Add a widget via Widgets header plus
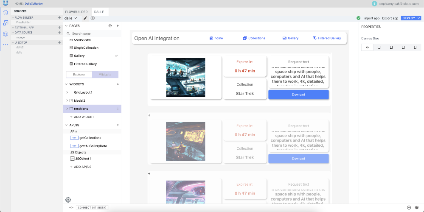 click(x=118, y=84)
